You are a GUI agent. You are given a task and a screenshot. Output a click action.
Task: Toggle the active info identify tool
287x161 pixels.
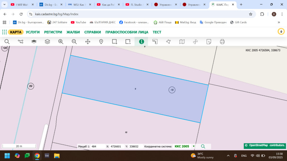click(141, 42)
